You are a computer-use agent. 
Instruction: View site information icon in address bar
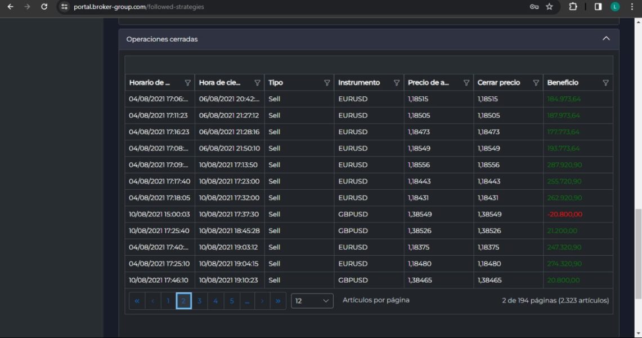(x=64, y=7)
